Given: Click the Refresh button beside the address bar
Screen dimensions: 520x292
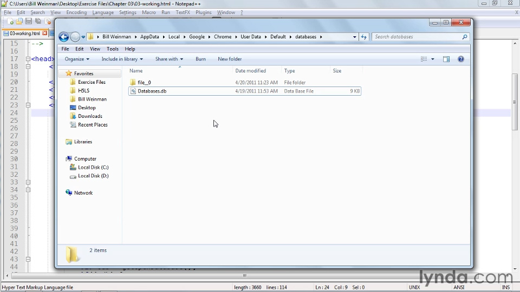Looking at the screenshot, I should coord(364,37).
